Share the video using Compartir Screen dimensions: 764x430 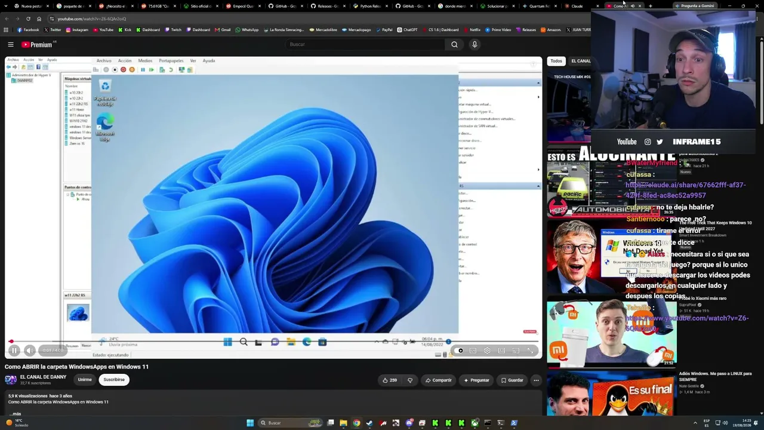(x=438, y=380)
